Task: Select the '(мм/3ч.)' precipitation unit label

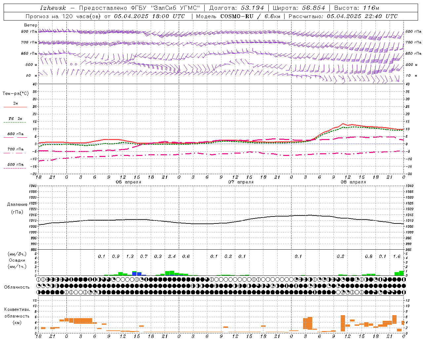Action: 17,254
